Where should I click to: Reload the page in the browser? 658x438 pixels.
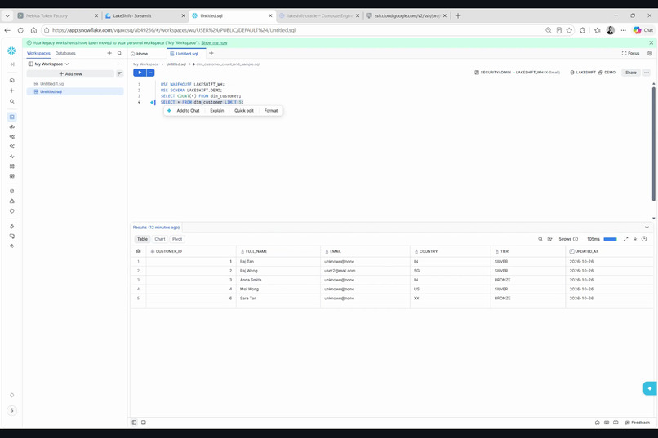tap(20, 30)
